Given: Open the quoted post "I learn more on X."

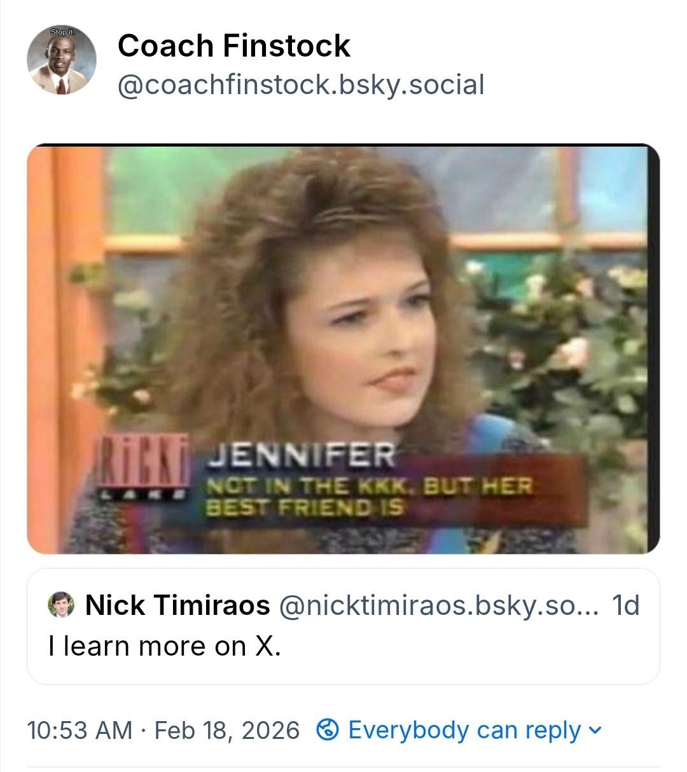Looking at the screenshot, I should click(164, 646).
